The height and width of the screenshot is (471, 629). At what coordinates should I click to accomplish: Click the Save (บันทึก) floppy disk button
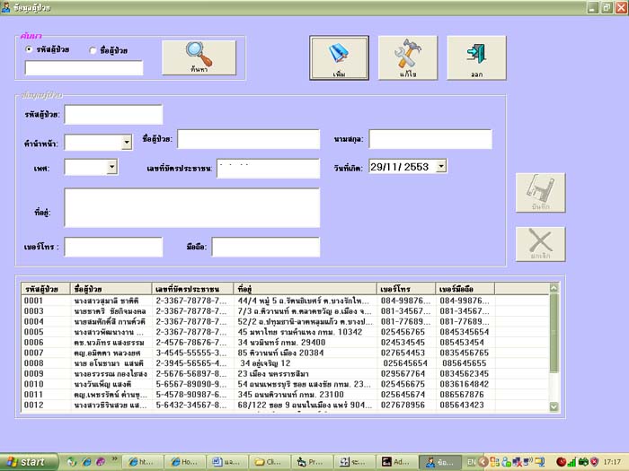pos(540,195)
